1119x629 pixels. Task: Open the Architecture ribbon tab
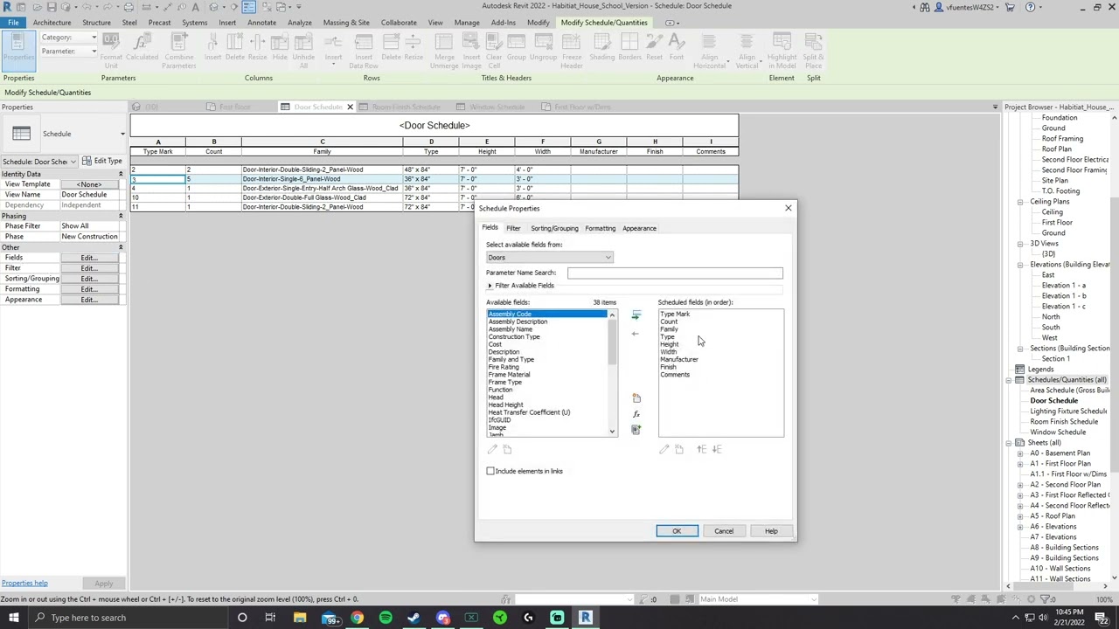tap(52, 23)
